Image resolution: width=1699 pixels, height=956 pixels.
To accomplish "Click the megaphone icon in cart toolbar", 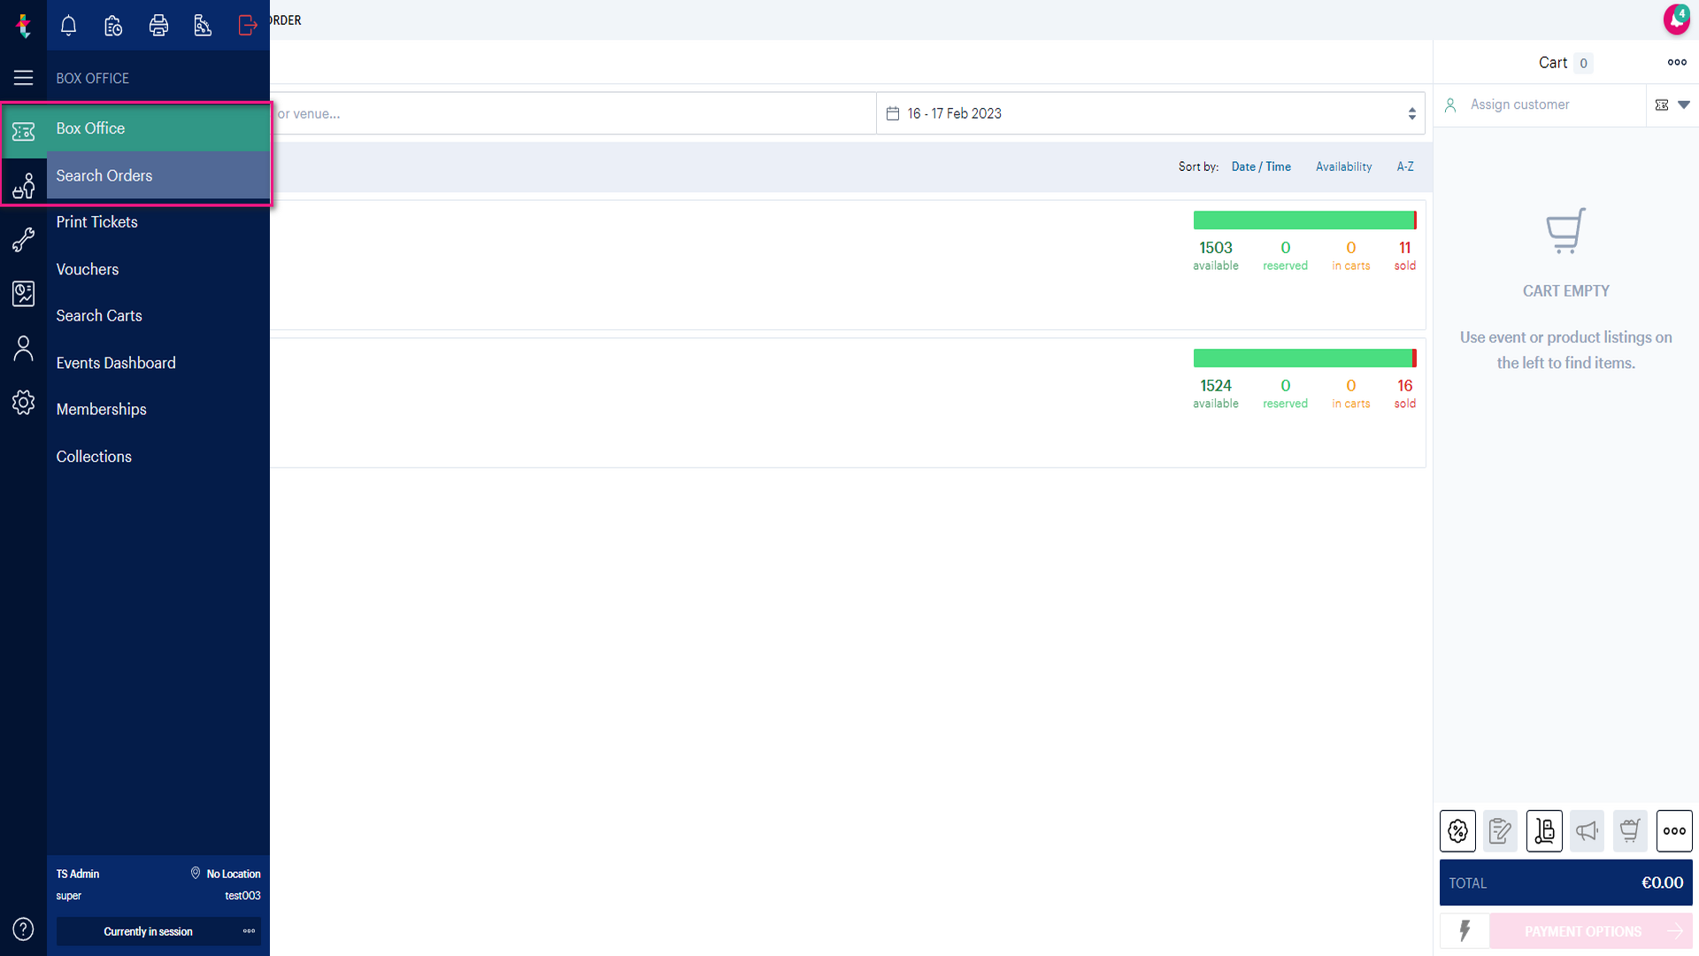I will pos(1588,831).
